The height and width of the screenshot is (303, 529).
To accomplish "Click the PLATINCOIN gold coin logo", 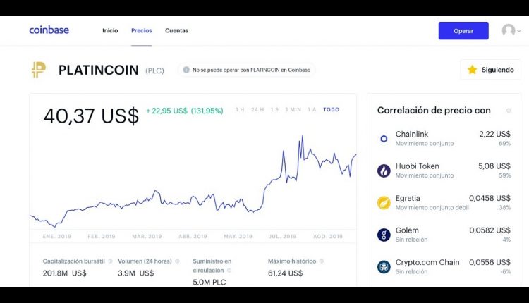I will coord(39,70).
